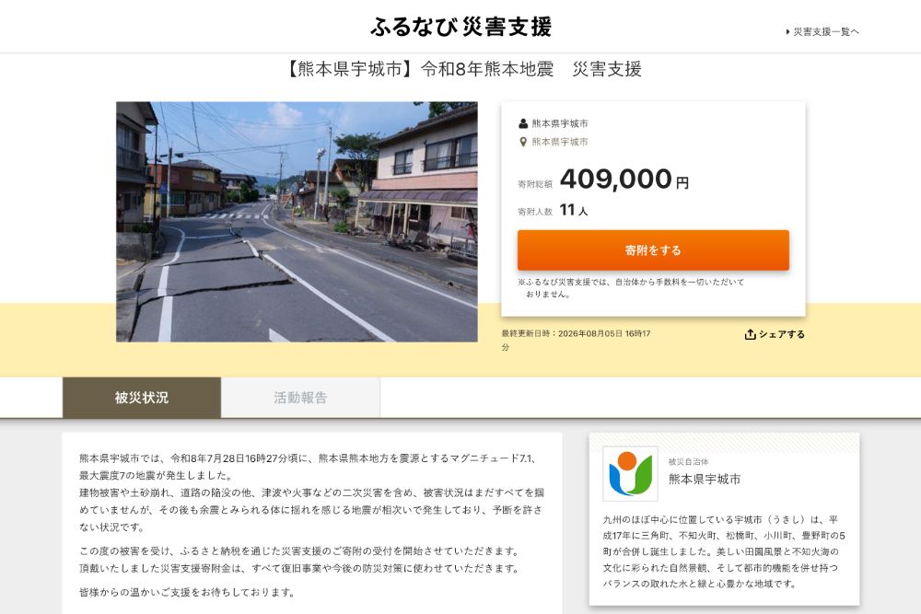Viewport: 921px width, 614px height.
Task: Click the paragraph starting この度の被害を受け
Action: tap(299, 560)
